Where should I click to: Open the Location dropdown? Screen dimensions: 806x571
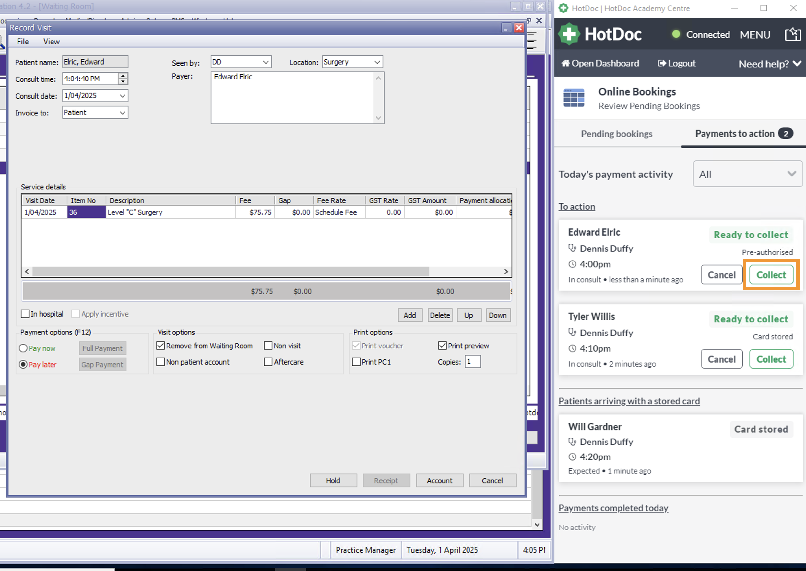point(377,62)
